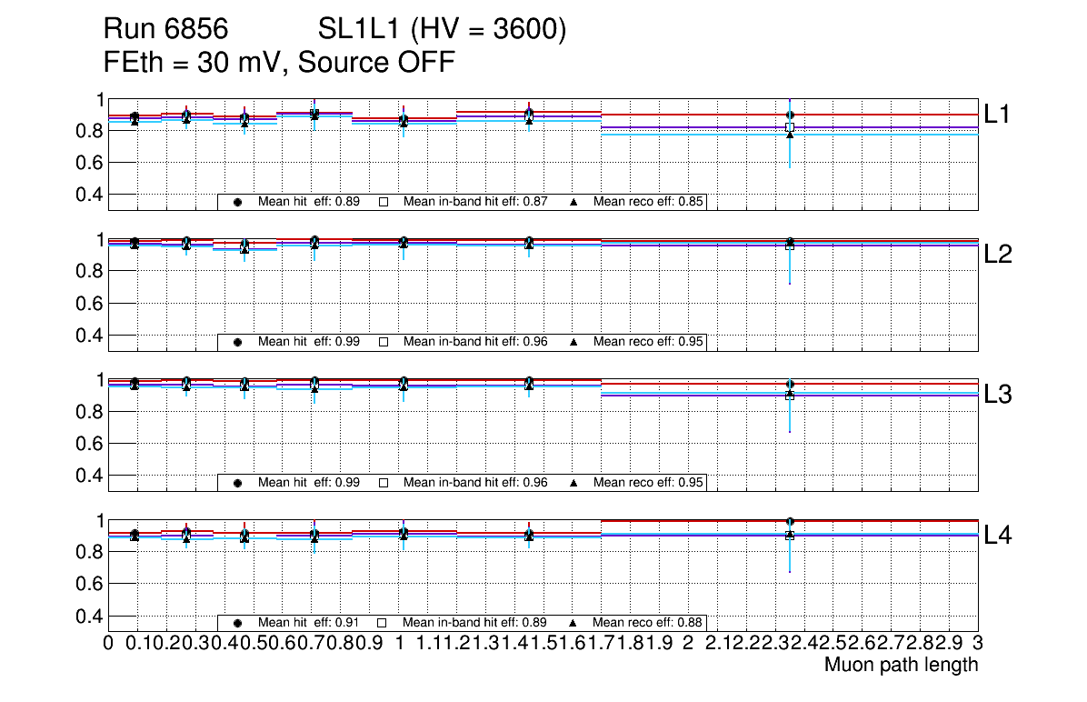Click the black triangle marker in L4 legend
This screenshot has width=1087, height=702.
574,623
